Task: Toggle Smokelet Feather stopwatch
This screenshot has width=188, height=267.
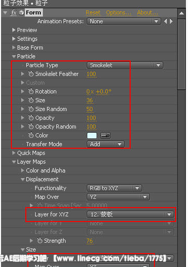Action: click(x=31, y=74)
